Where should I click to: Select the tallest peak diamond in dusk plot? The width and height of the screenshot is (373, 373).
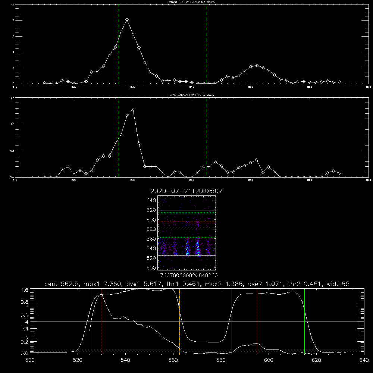click(x=133, y=109)
